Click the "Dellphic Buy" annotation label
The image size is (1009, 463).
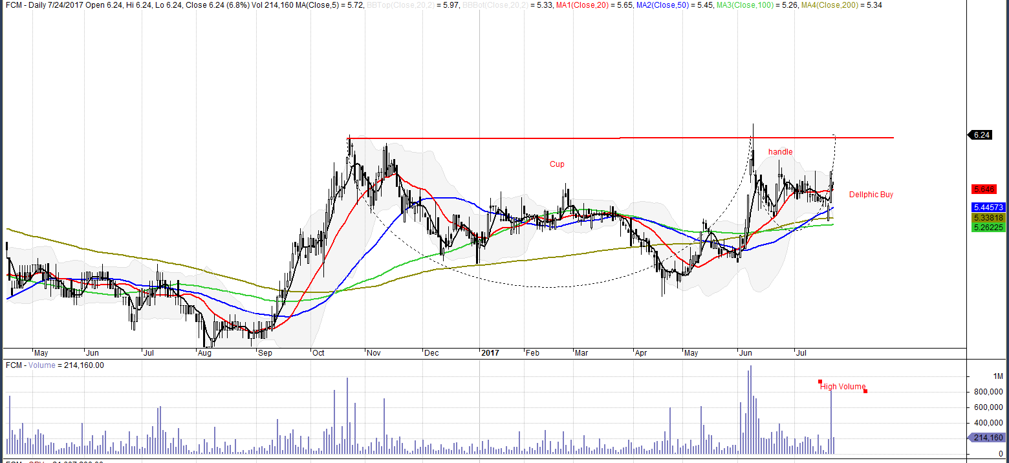click(x=871, y=195)
